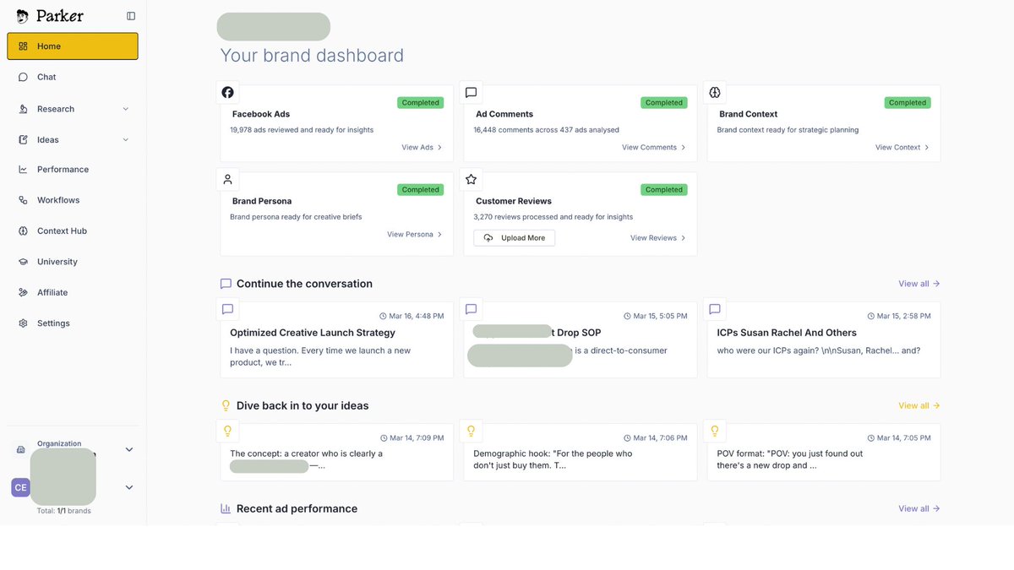
Task: Click the brain icon on Brand Context card
Action: tap(714, 92)
